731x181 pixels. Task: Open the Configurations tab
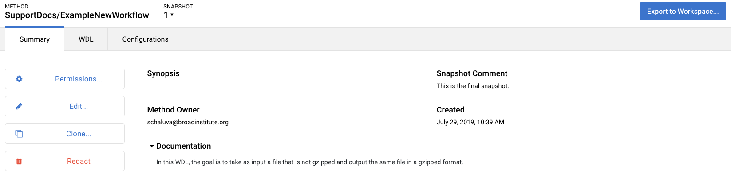pos(145,39)
